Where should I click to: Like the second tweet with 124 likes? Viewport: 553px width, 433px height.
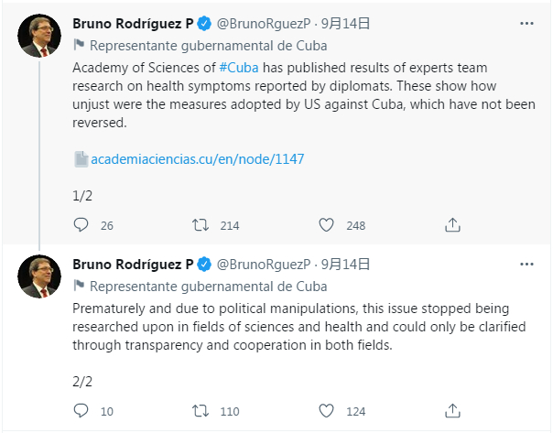pos(327,411)
